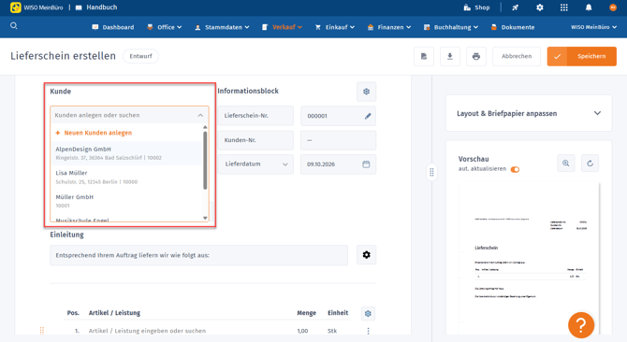The image size is (627, 342).
Task: Click Neuen Kunden anlegen
Action: 94,133
